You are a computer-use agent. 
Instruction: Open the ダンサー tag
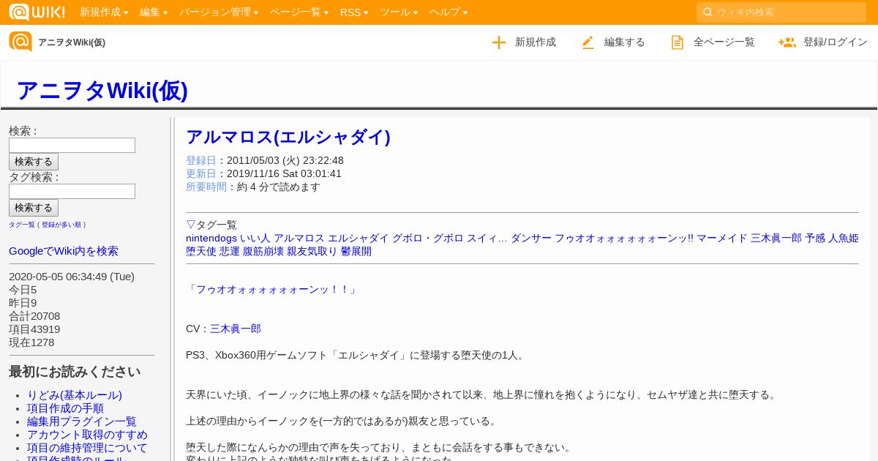531,238
